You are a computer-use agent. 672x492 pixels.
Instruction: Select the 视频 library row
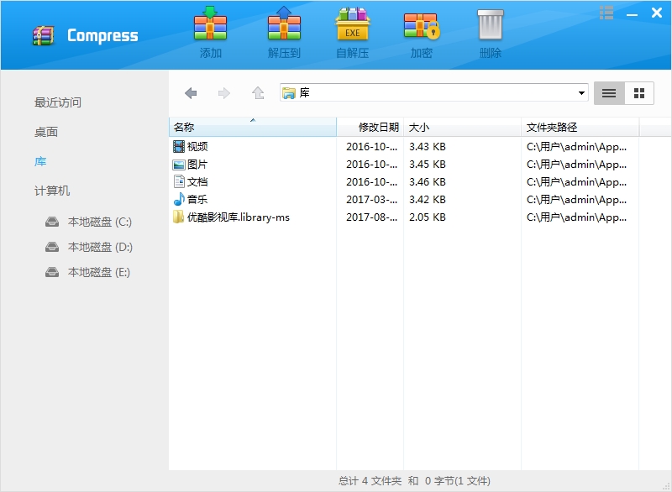coord(197,147)
